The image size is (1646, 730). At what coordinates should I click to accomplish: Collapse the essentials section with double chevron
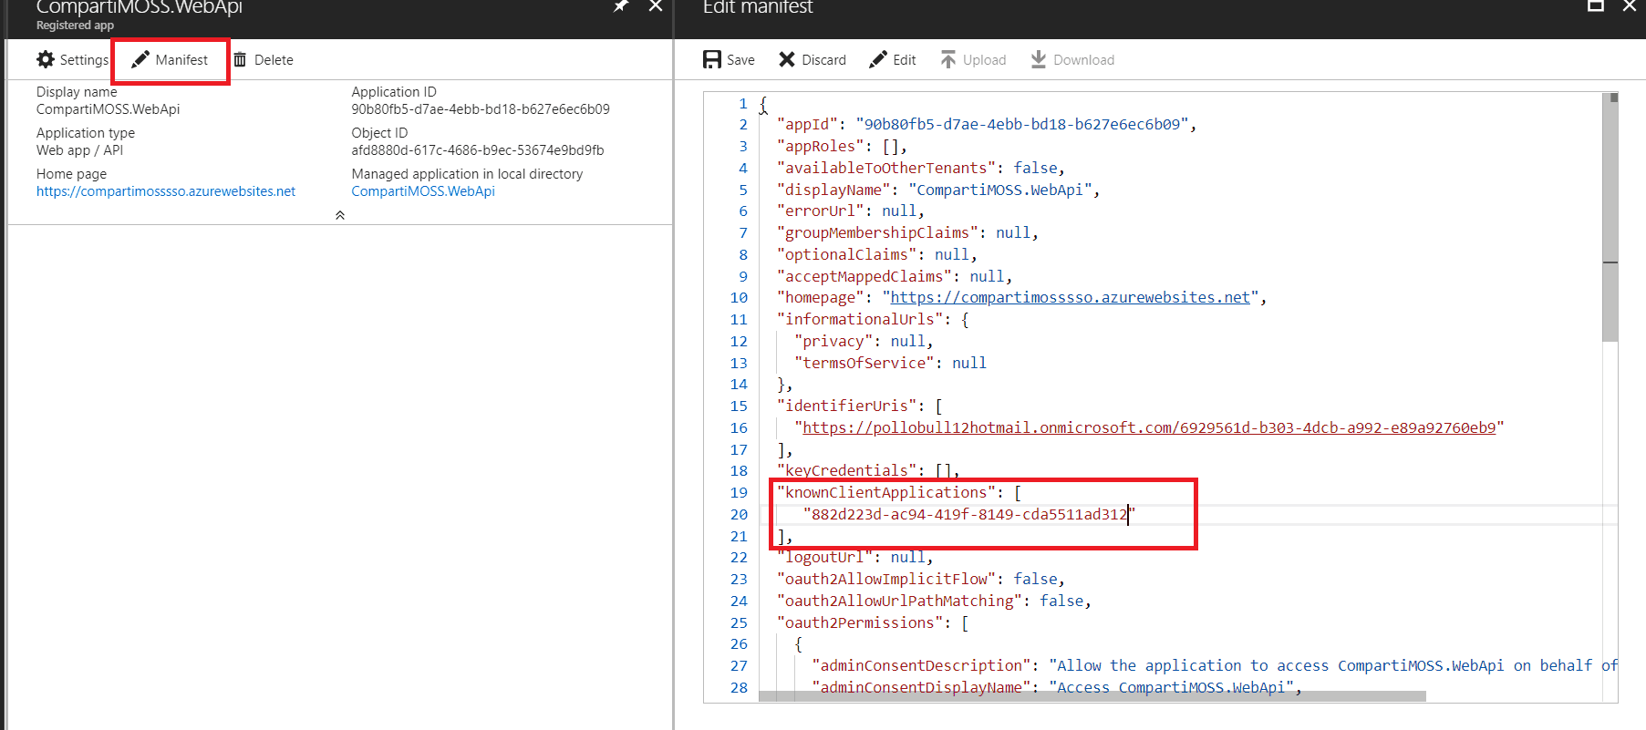[x=340, y=215]
